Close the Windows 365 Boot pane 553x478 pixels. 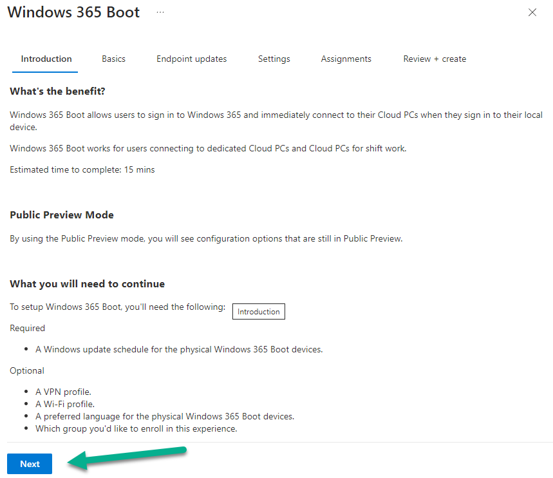point(532,12)
